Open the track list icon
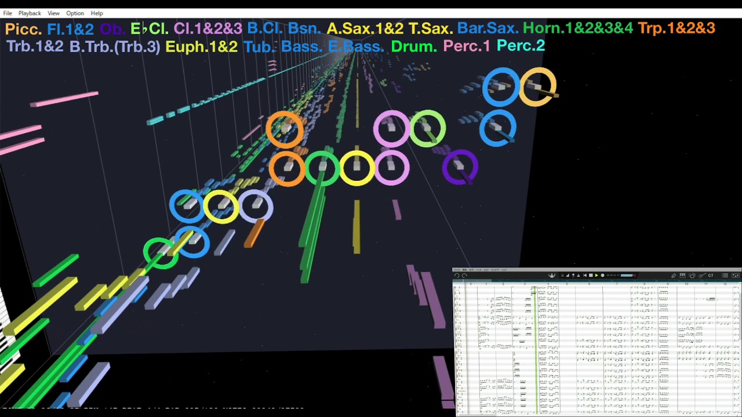This screenshot has height=417, width=742. 725,276
